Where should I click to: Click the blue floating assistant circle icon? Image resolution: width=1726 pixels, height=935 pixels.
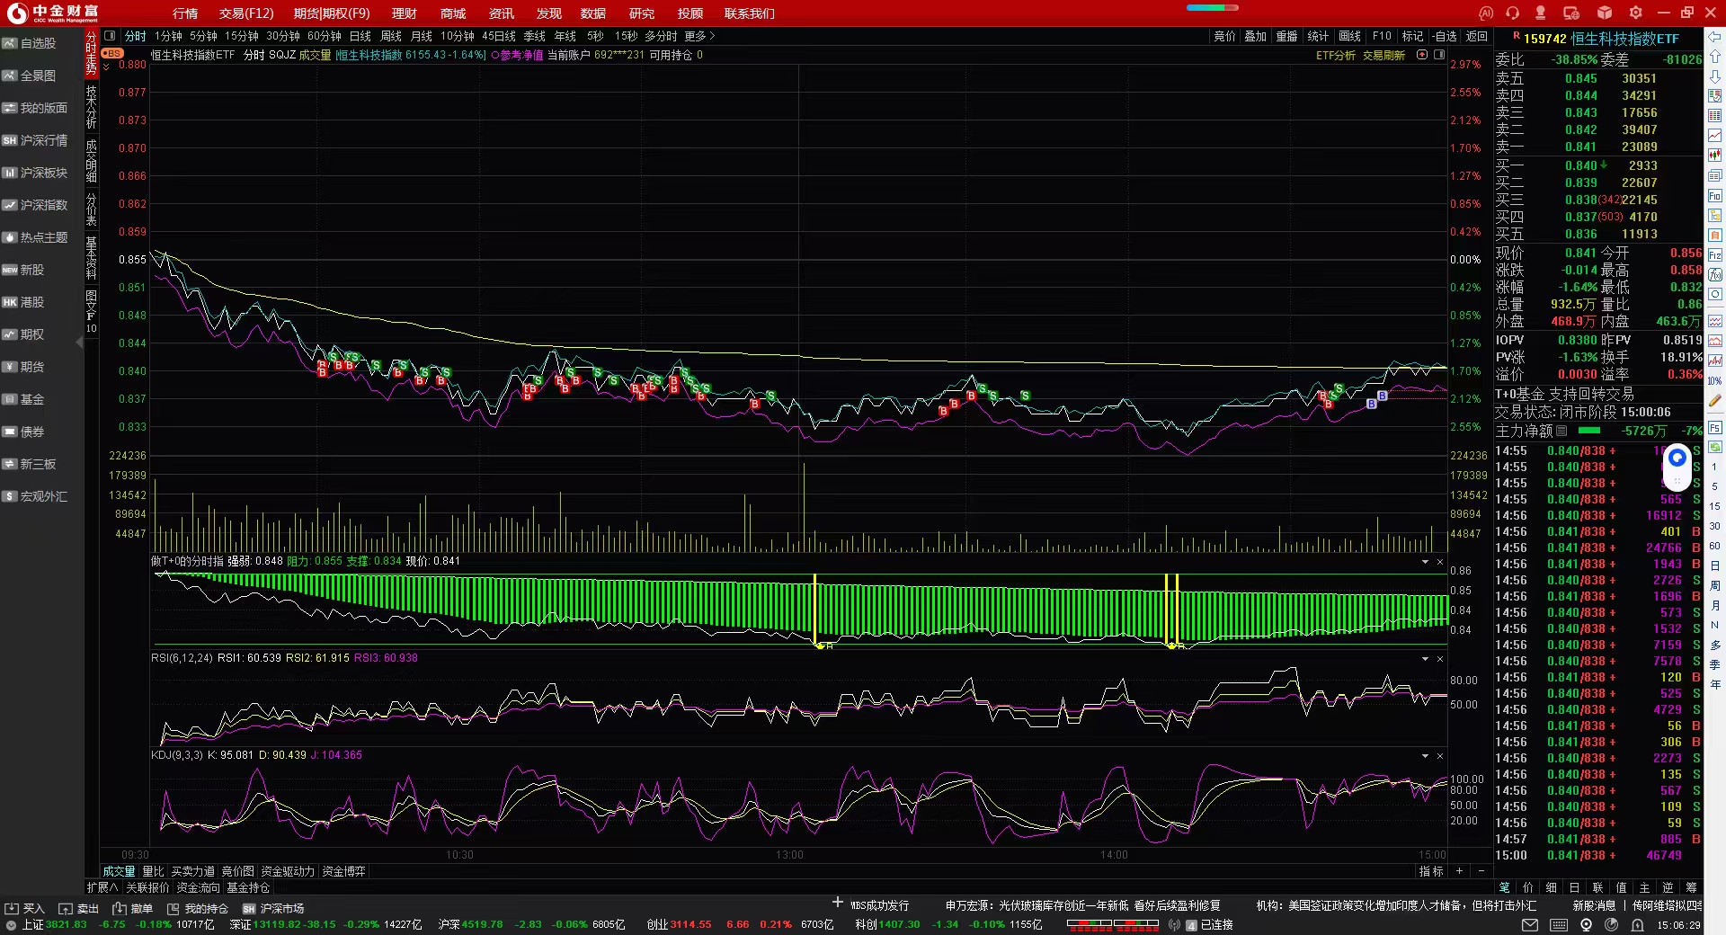[x=1677, y=459]
